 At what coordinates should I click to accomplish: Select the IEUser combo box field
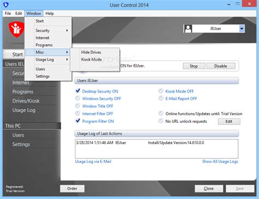click(214, 29)
